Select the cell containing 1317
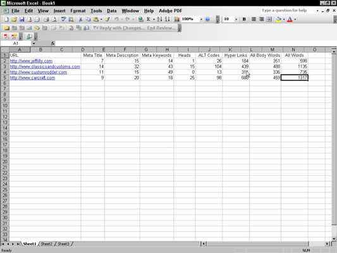337x253 pixels. pyautogui.click(x=295, y=78)
